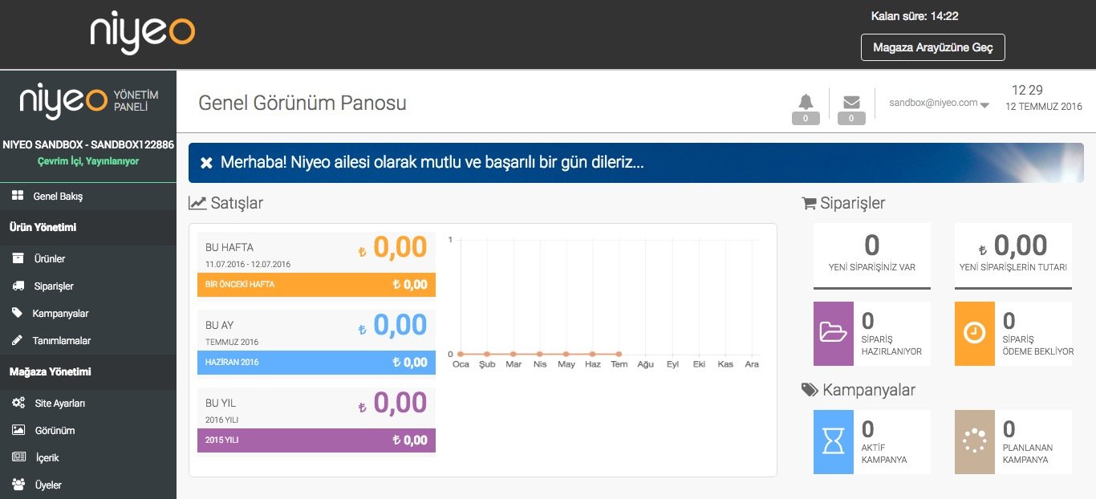Screen dimensions: 1096x499
Task: Click the İçerik newspaper icon
Action: tap(18, 457)
